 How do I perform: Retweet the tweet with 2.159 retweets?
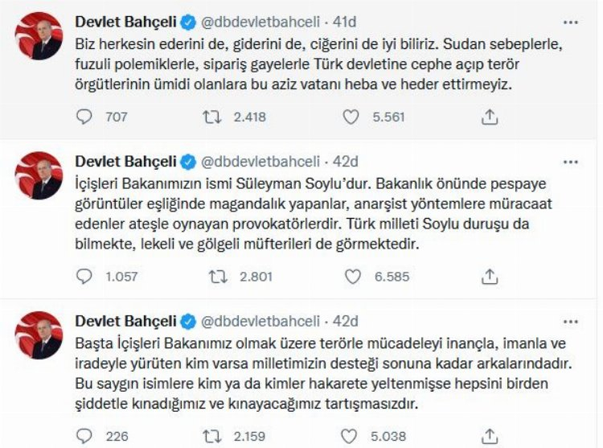212,437
